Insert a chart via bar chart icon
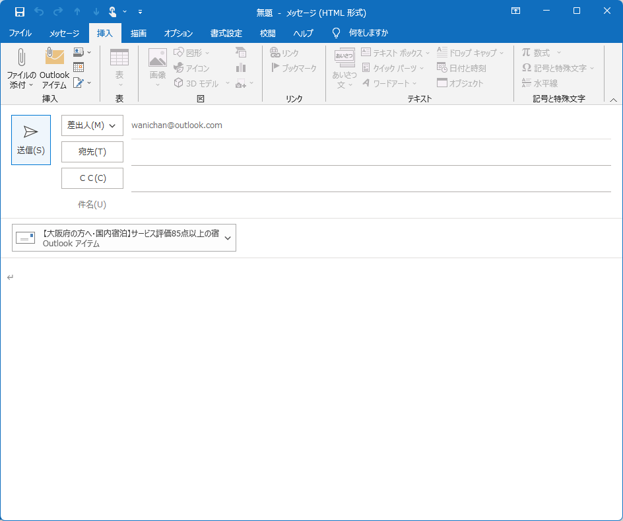 [241, 67]
